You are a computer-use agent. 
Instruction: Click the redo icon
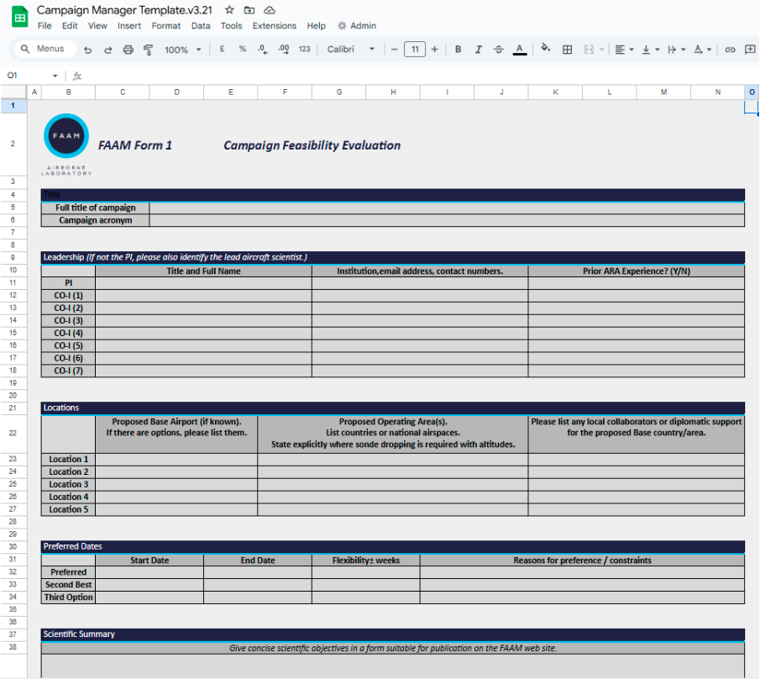click(107, 50)
